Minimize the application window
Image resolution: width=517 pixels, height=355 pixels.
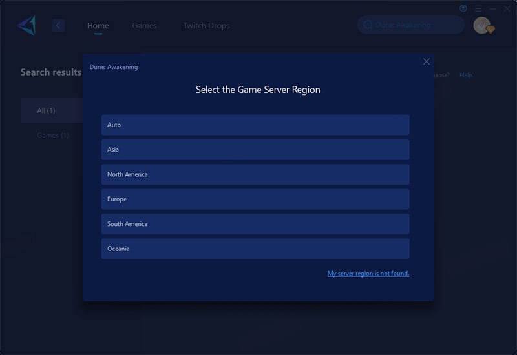[x=493, y=8]
